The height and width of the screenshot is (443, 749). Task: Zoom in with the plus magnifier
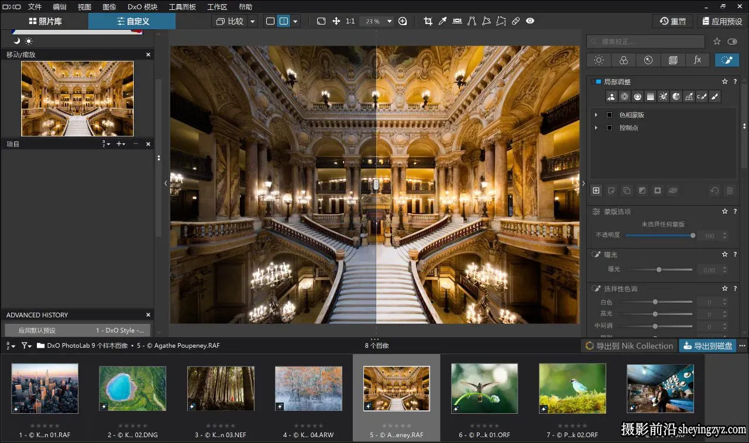pos(403,21)
